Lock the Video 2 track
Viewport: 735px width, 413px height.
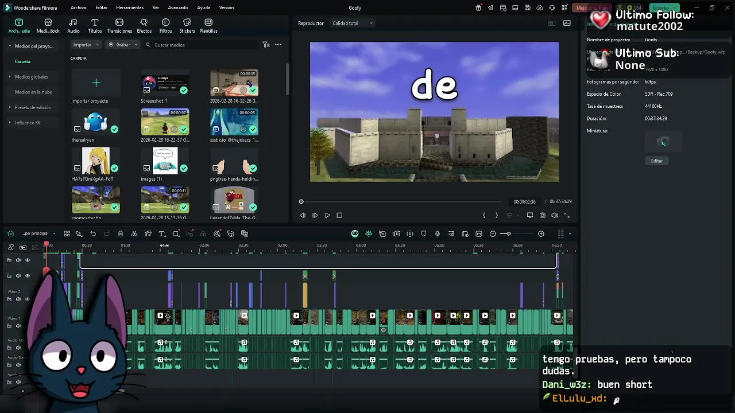click(9, 299)
